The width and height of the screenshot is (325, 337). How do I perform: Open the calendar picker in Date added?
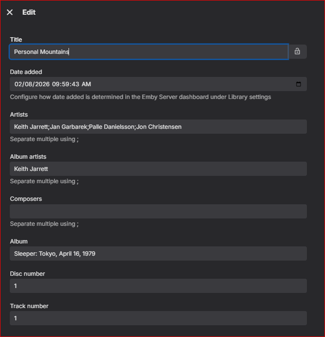299,84
